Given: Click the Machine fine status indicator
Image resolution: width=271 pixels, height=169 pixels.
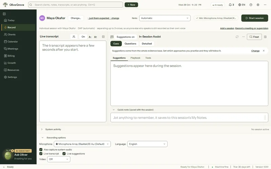Looking at the screenshot, I should tap(220, 167).
